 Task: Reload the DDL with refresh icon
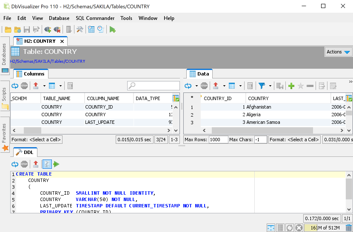tap(15, 164)
